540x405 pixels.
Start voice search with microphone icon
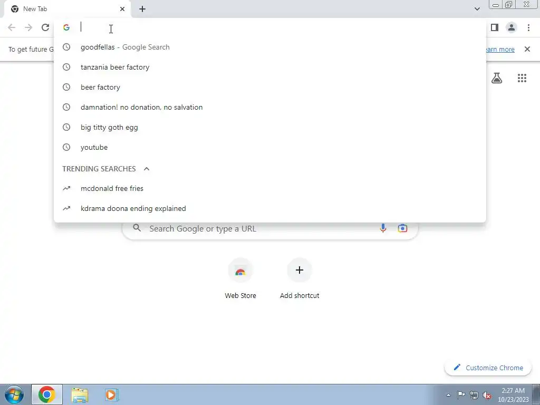point(383,228)
